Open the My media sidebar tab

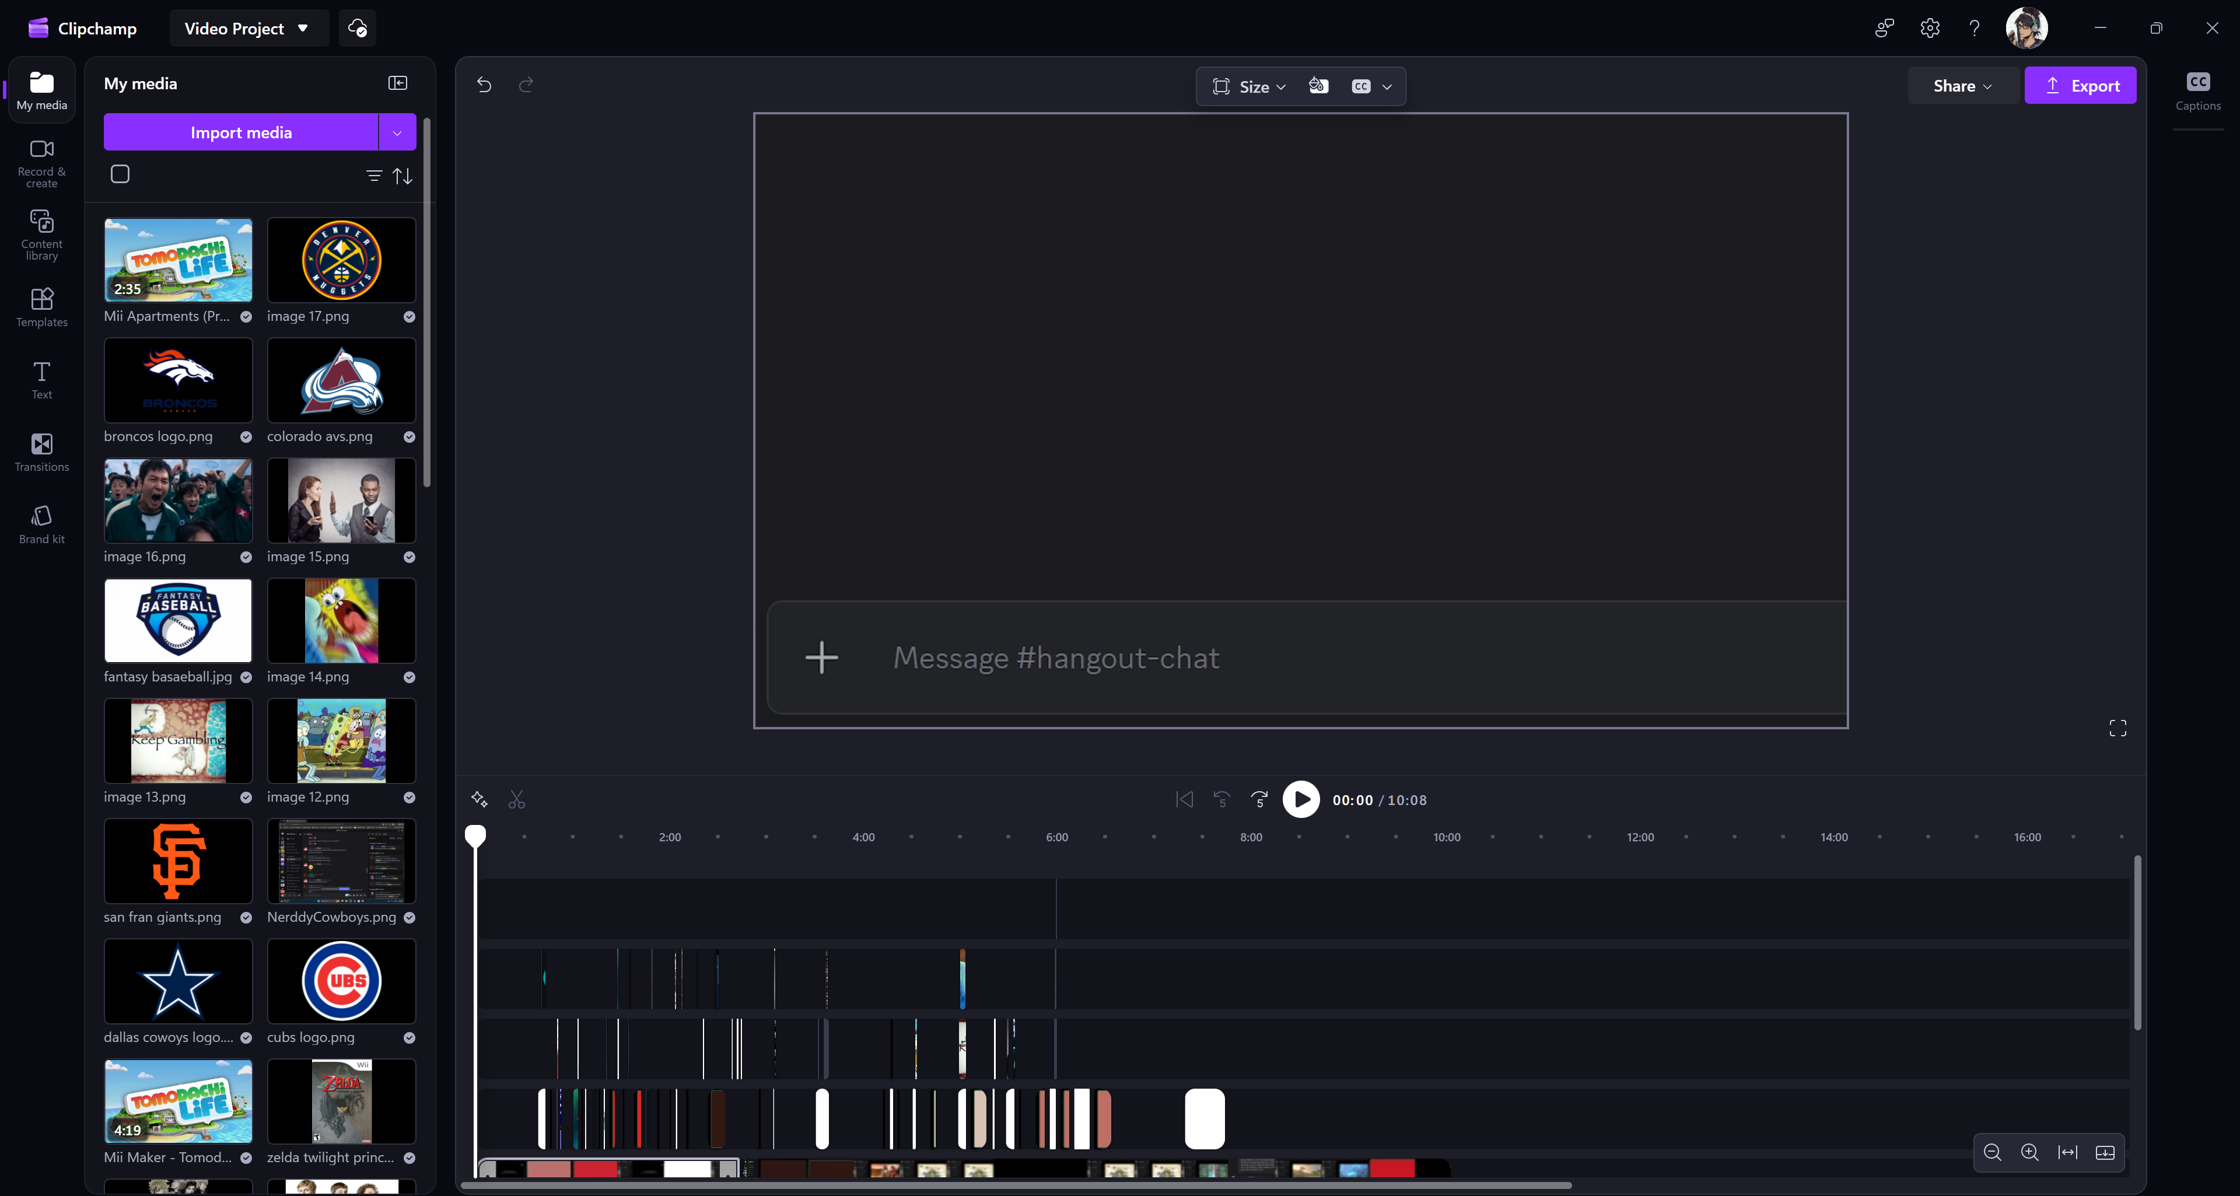(42, 90)
